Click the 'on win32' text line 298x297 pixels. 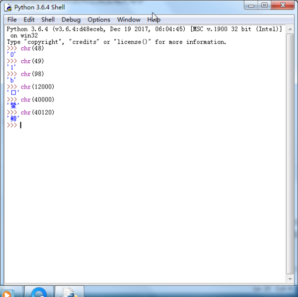pos(24,36)
